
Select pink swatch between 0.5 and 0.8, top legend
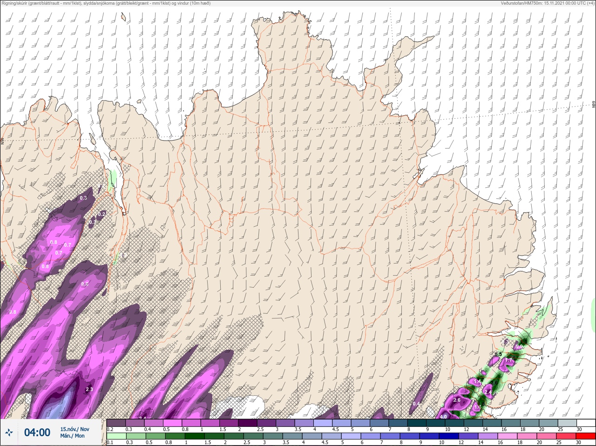click(172, 423)
